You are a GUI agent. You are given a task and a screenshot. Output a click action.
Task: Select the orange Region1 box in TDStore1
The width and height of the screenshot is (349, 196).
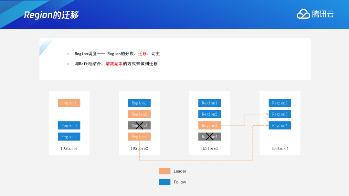point(69,103)
